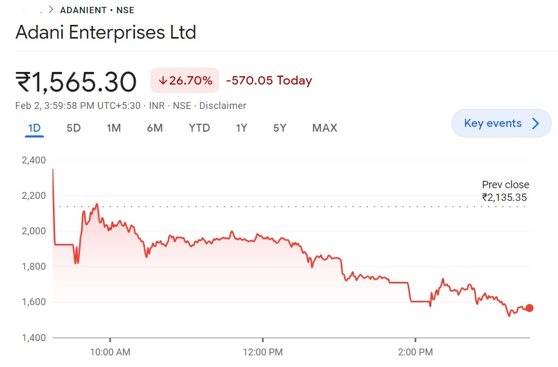Click the chevron arrow inside Key events button
The width and height of the screenshot is (558, 367).
[535, 123]
